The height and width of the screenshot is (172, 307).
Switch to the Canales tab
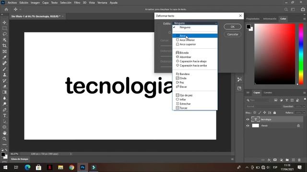point(268,93)
